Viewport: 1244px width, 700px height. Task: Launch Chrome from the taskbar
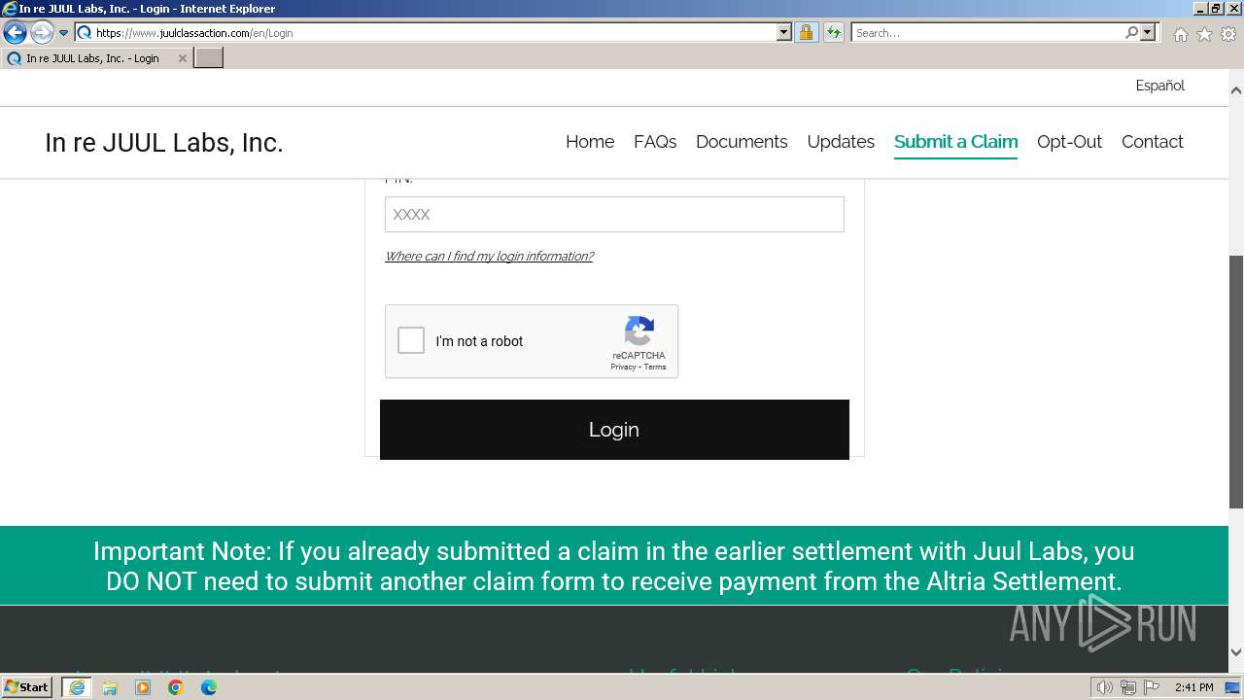click(176, 687)
